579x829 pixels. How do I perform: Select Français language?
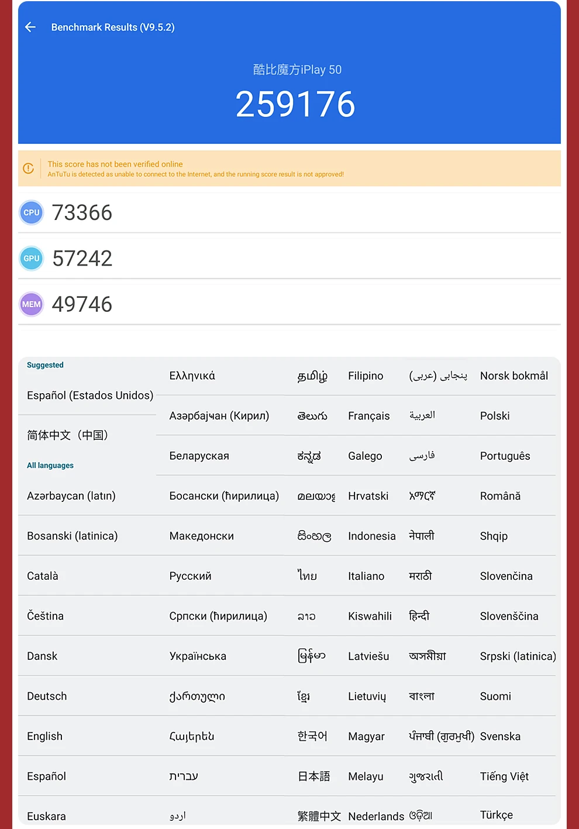(368, 416)
